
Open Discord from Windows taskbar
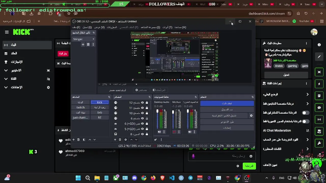point(134,178)
